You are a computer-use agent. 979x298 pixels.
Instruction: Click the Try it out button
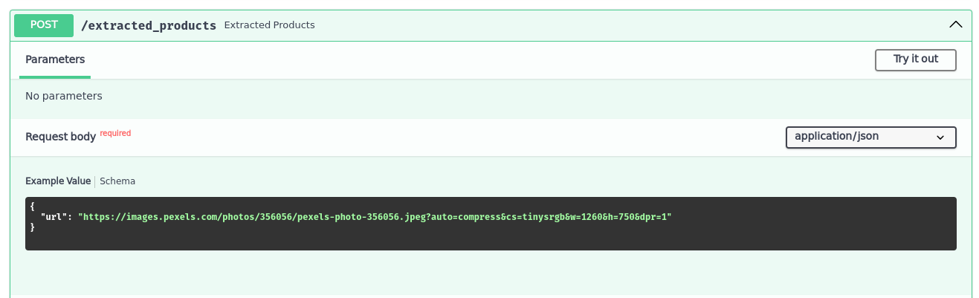click(916, 59)
